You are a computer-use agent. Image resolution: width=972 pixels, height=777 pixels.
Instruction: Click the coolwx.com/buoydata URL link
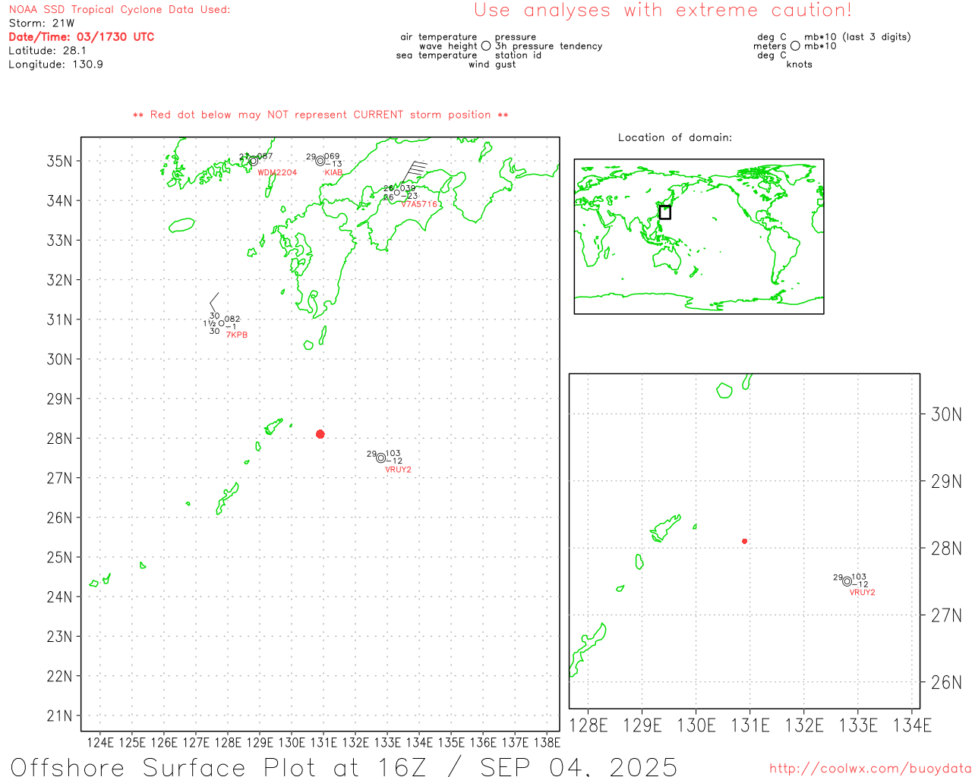coord(870,769)
